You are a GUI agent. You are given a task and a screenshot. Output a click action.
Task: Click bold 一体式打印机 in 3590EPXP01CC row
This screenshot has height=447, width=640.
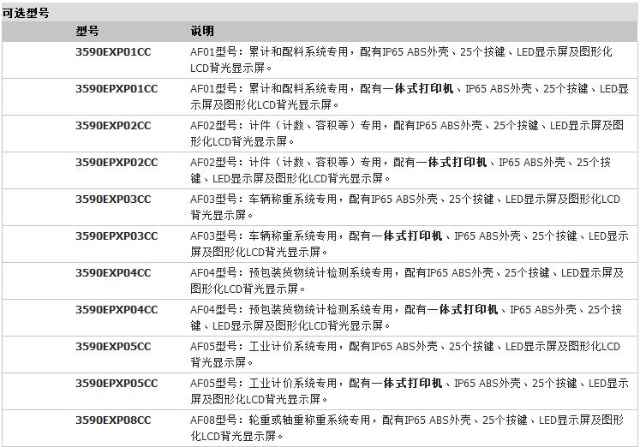425,89
